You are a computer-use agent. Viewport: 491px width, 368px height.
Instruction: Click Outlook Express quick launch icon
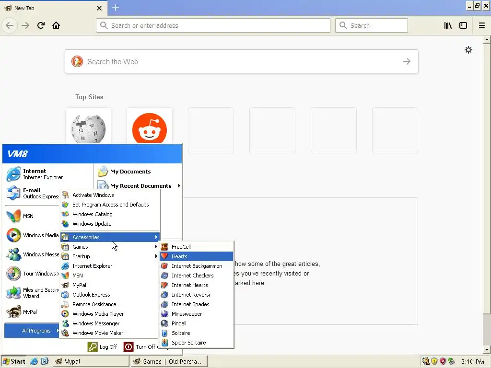click(45, 361)
